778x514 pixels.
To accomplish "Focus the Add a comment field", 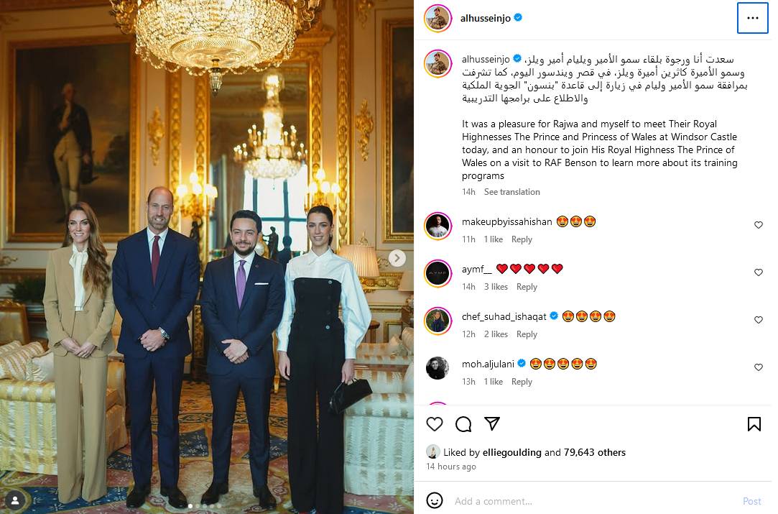I will [596, 501].
